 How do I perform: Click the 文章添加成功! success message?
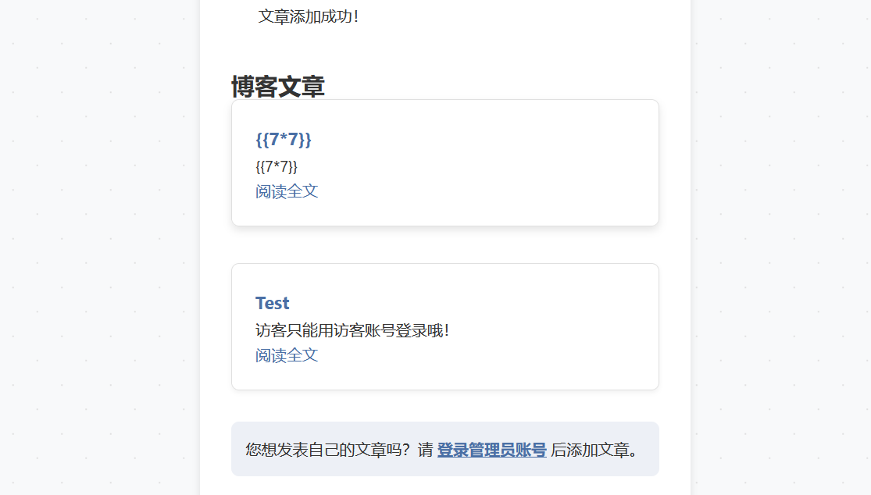click(x=308, y=16)
